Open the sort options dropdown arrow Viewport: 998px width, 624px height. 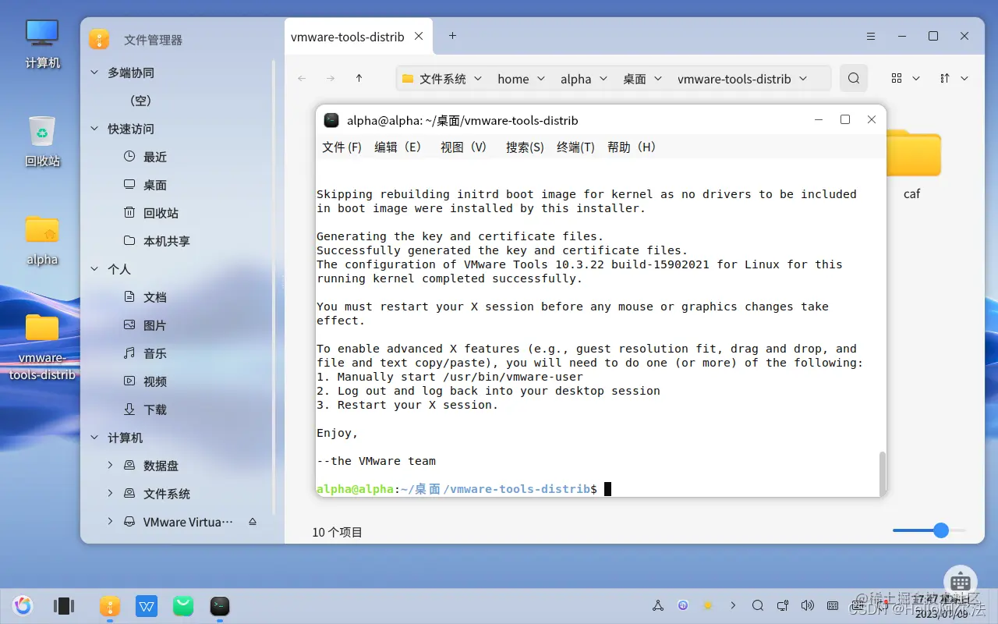[964, 78]
